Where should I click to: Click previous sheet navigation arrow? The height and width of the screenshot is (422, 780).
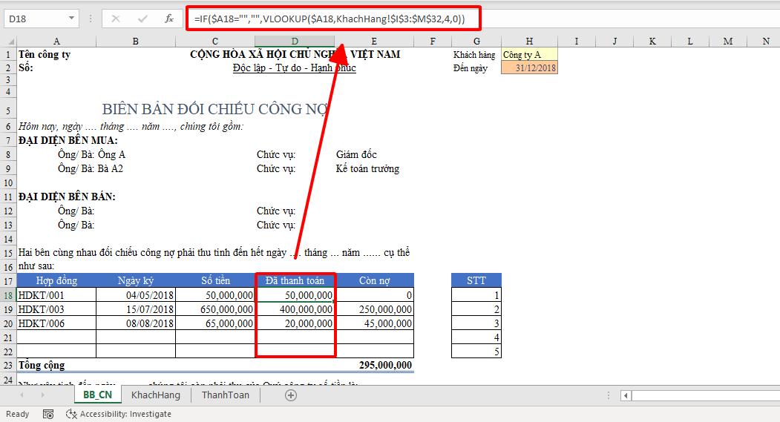pyautogui.click(x=22, y=395)
